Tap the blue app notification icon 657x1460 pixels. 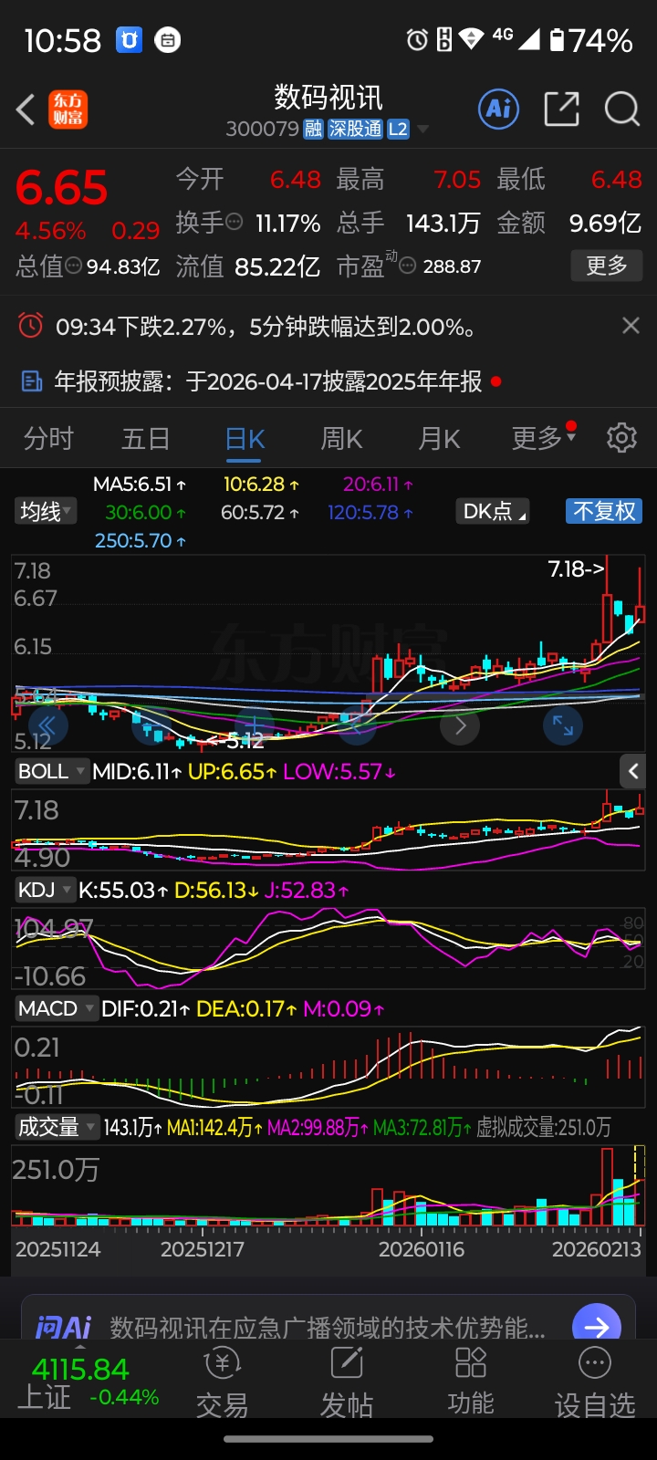pyautogui.click(x=129, y=39)
